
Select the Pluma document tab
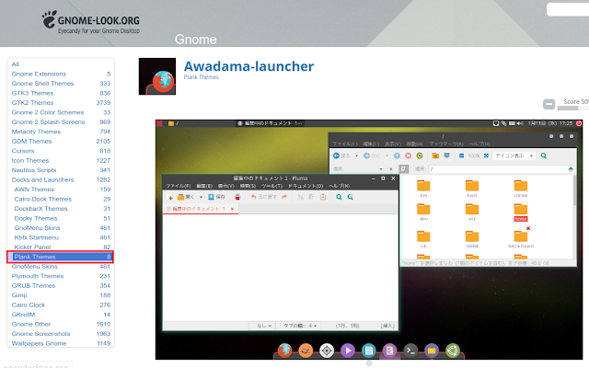pyautogui.click(x=201, y=209)
